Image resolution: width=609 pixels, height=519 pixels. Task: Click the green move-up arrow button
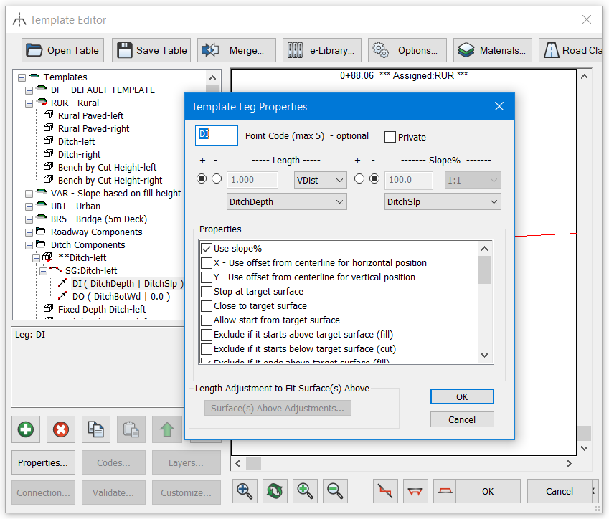pyautogui.click(x=167, y=429)
